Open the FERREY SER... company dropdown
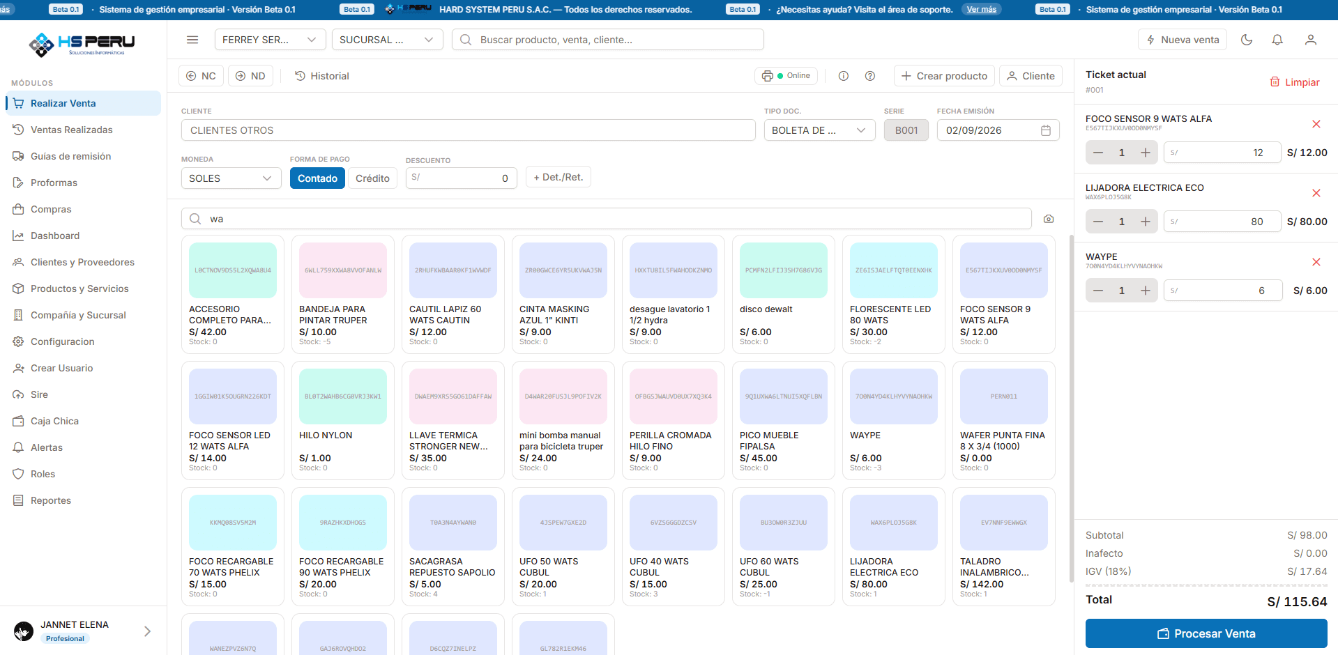 coord(270,40)
